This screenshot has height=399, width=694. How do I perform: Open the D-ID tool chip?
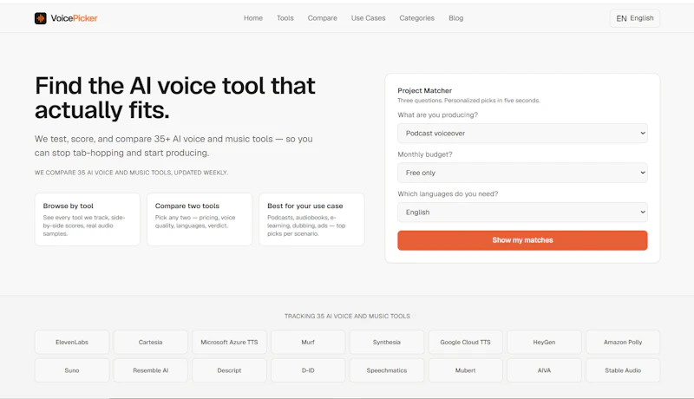(x=308, y=370)
